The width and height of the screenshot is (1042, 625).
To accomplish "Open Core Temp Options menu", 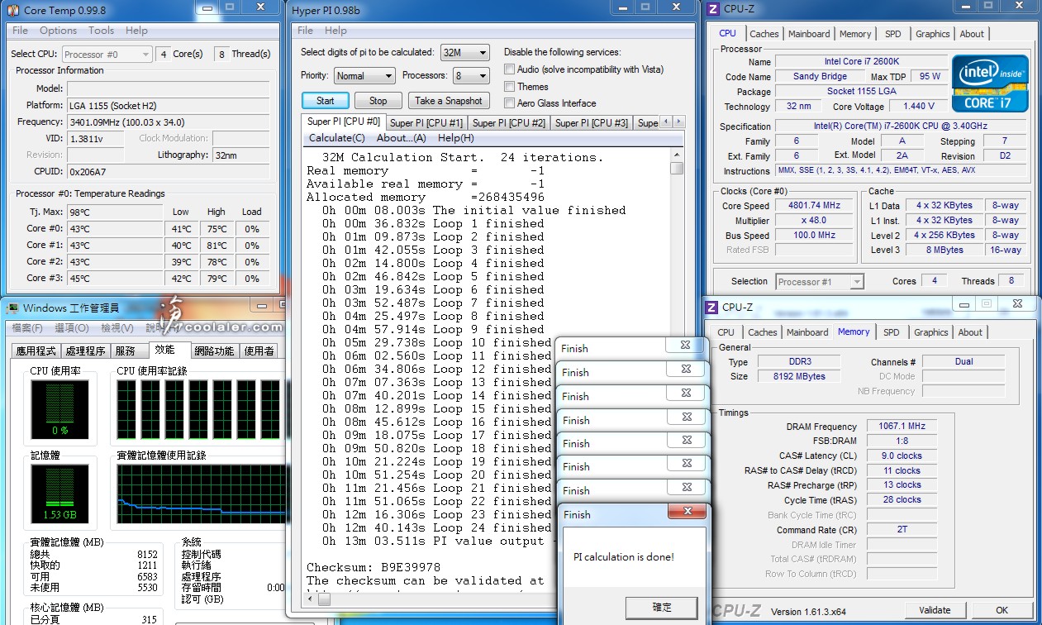I will pyautogui.click(x=58, y=31).
